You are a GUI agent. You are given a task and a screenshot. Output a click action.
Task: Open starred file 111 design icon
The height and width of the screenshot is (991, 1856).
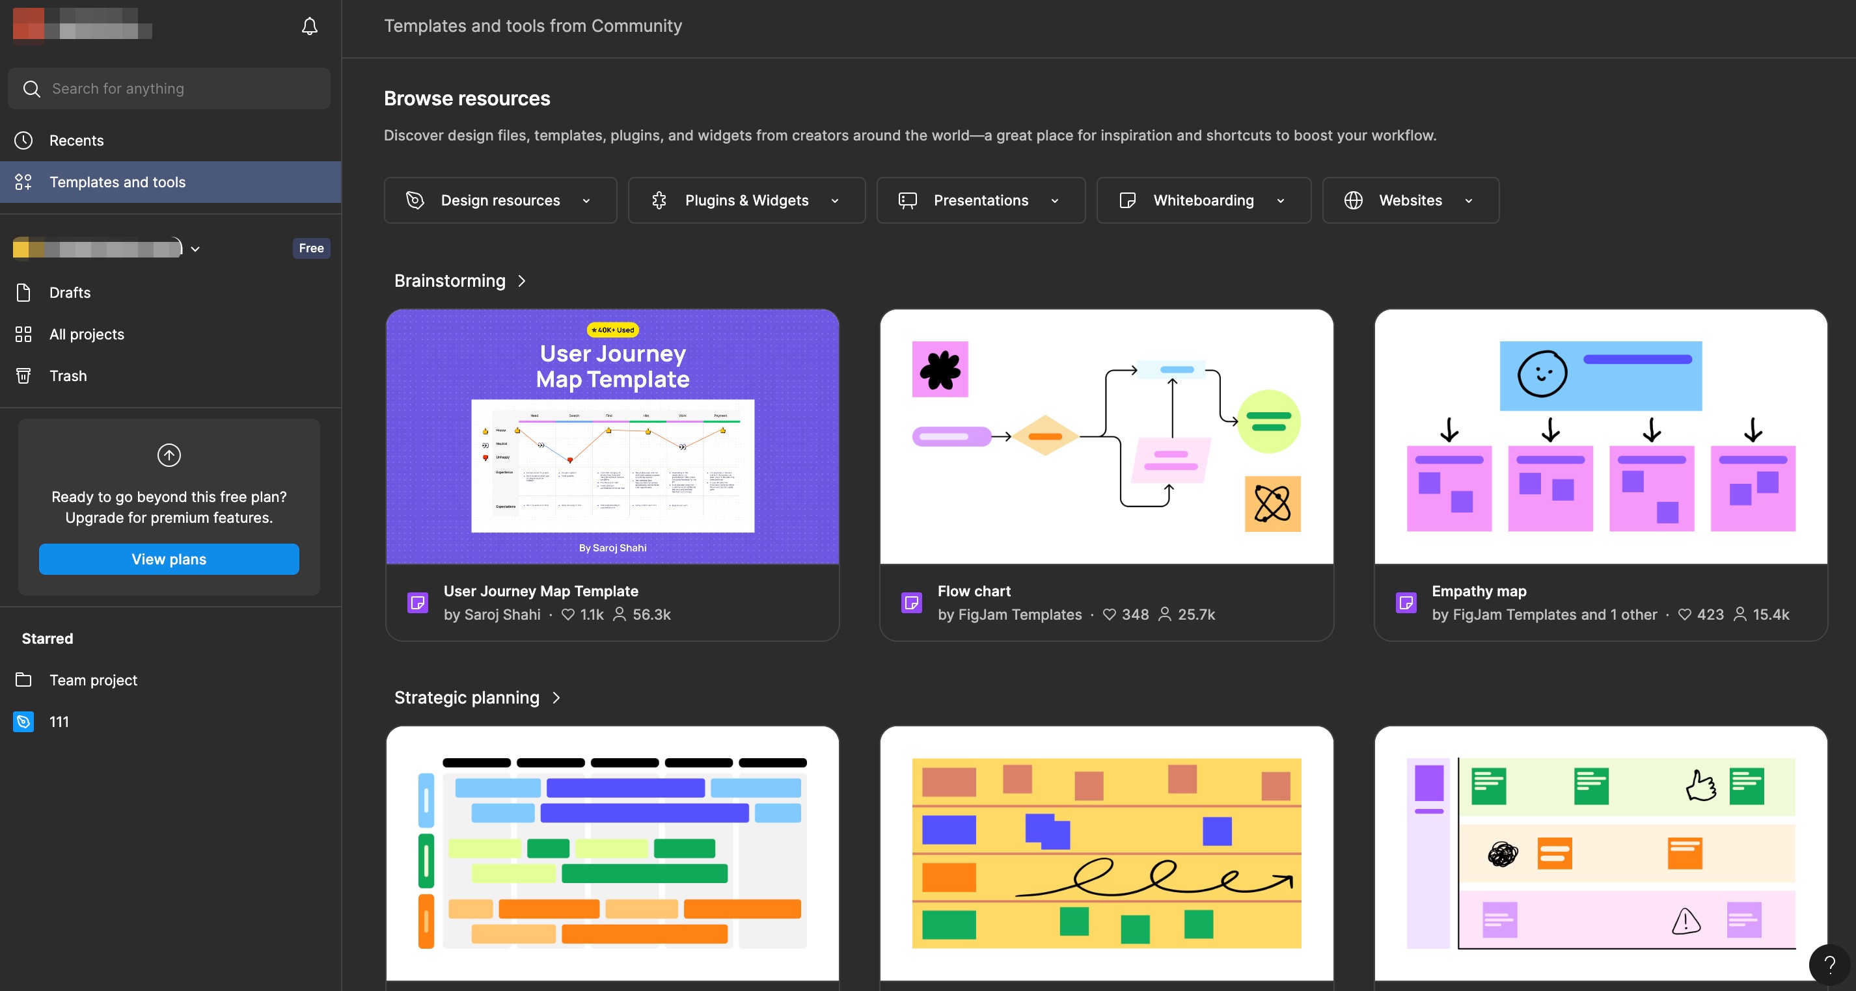point(24,722)
